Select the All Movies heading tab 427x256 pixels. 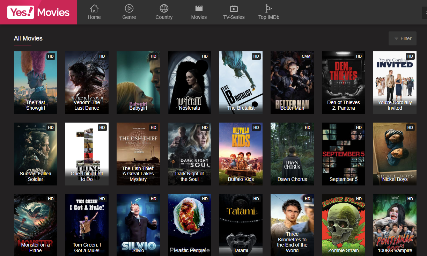[x=28, y=38]
